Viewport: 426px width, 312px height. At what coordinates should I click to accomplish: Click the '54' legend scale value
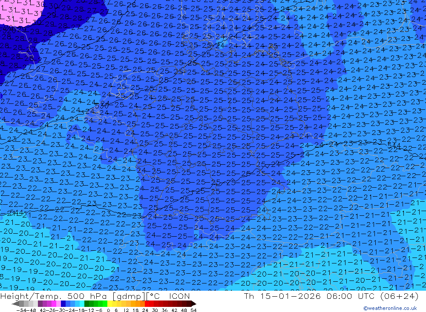coord(193,310)
